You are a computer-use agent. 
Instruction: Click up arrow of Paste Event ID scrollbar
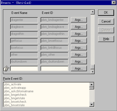[x=92, y=85]
